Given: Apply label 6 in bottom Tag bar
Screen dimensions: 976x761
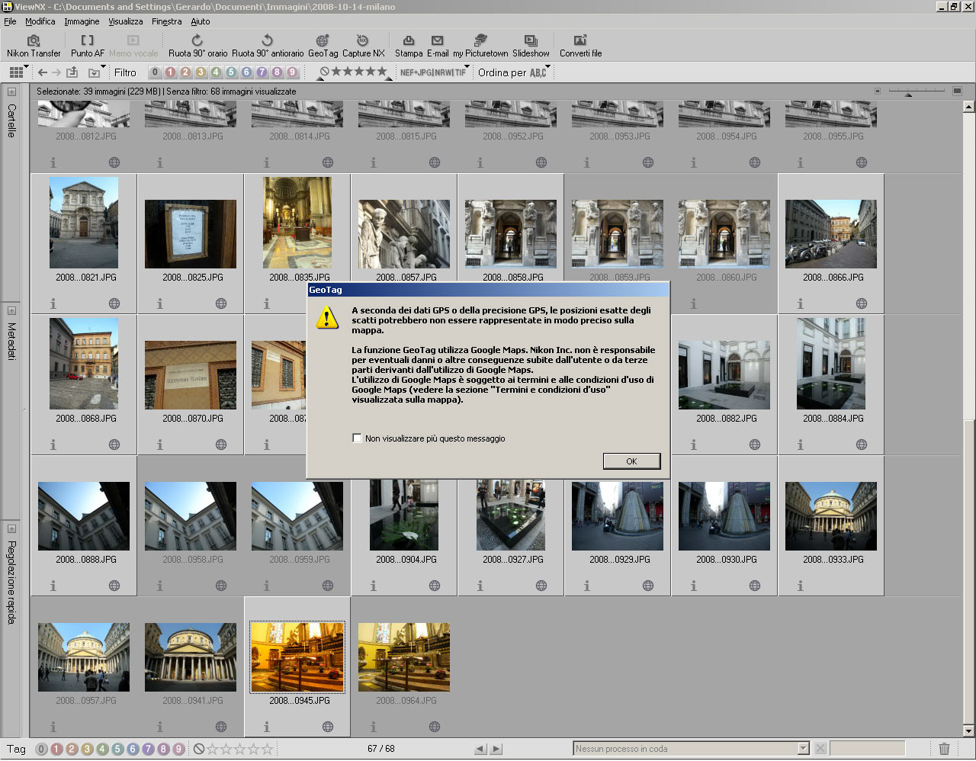Looking at the screenshot, I should pos(133,749).
